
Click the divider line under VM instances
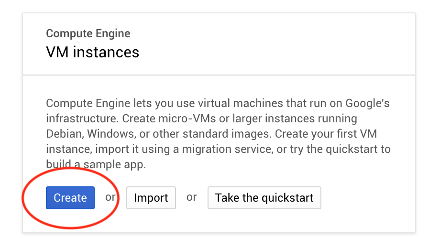click(x=219, y=75)
